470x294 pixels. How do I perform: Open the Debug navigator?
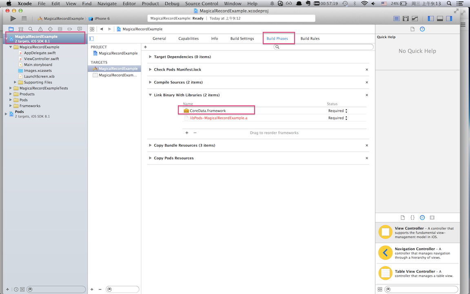tap(60, 29)
